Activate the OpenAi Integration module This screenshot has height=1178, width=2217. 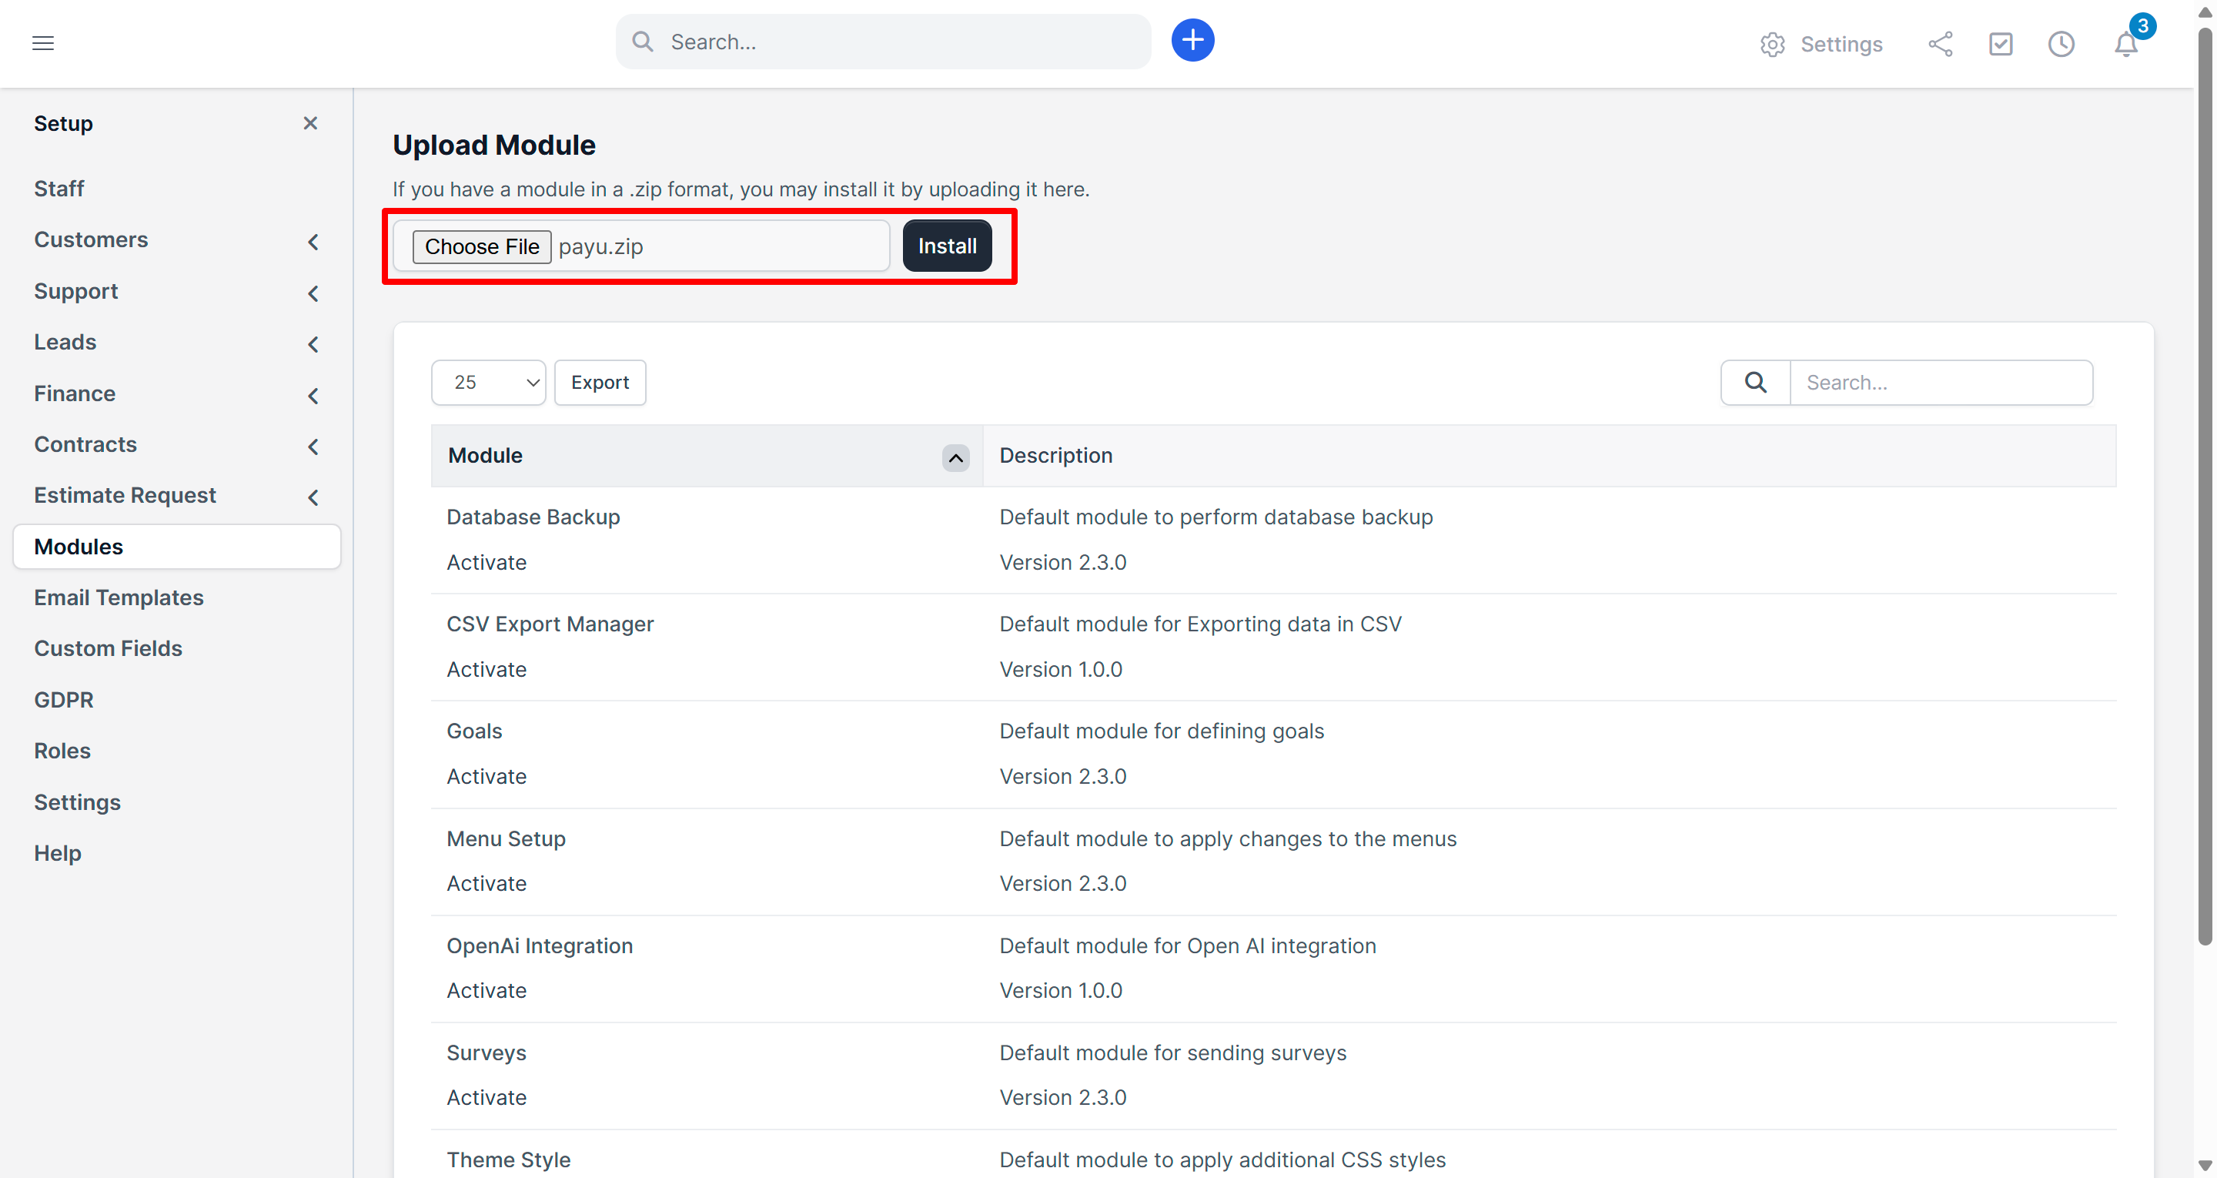click(x=487, y=990)
